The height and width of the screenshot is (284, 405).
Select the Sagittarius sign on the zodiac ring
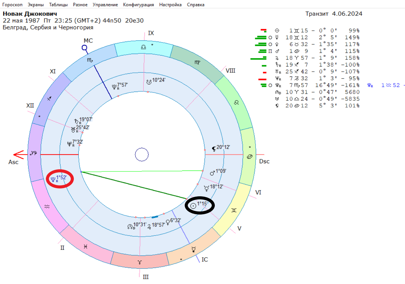pyautogui.click(x=49, y=98)
